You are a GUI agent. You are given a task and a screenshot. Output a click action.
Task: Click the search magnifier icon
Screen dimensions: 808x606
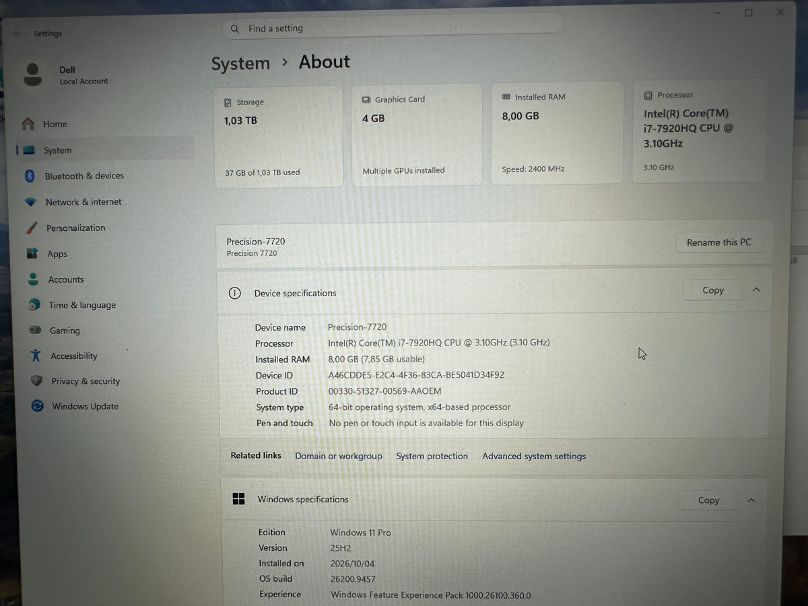coord(235,29)
